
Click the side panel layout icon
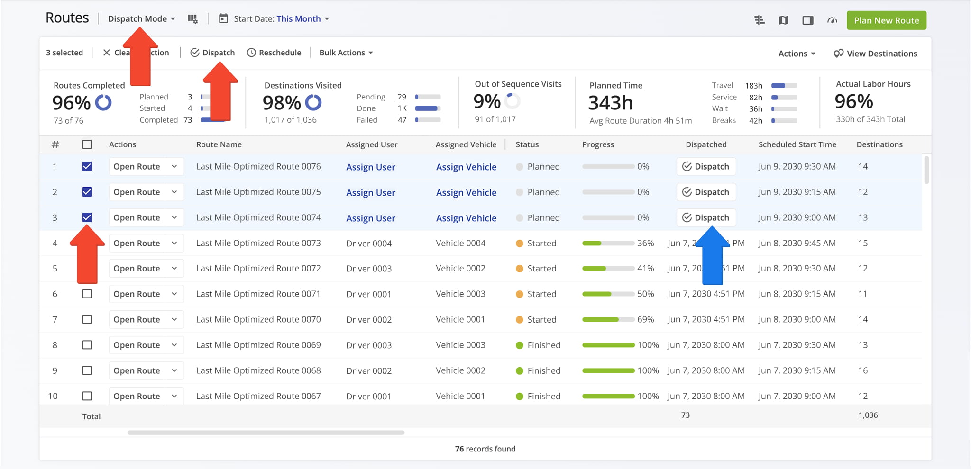click(808, 20)
